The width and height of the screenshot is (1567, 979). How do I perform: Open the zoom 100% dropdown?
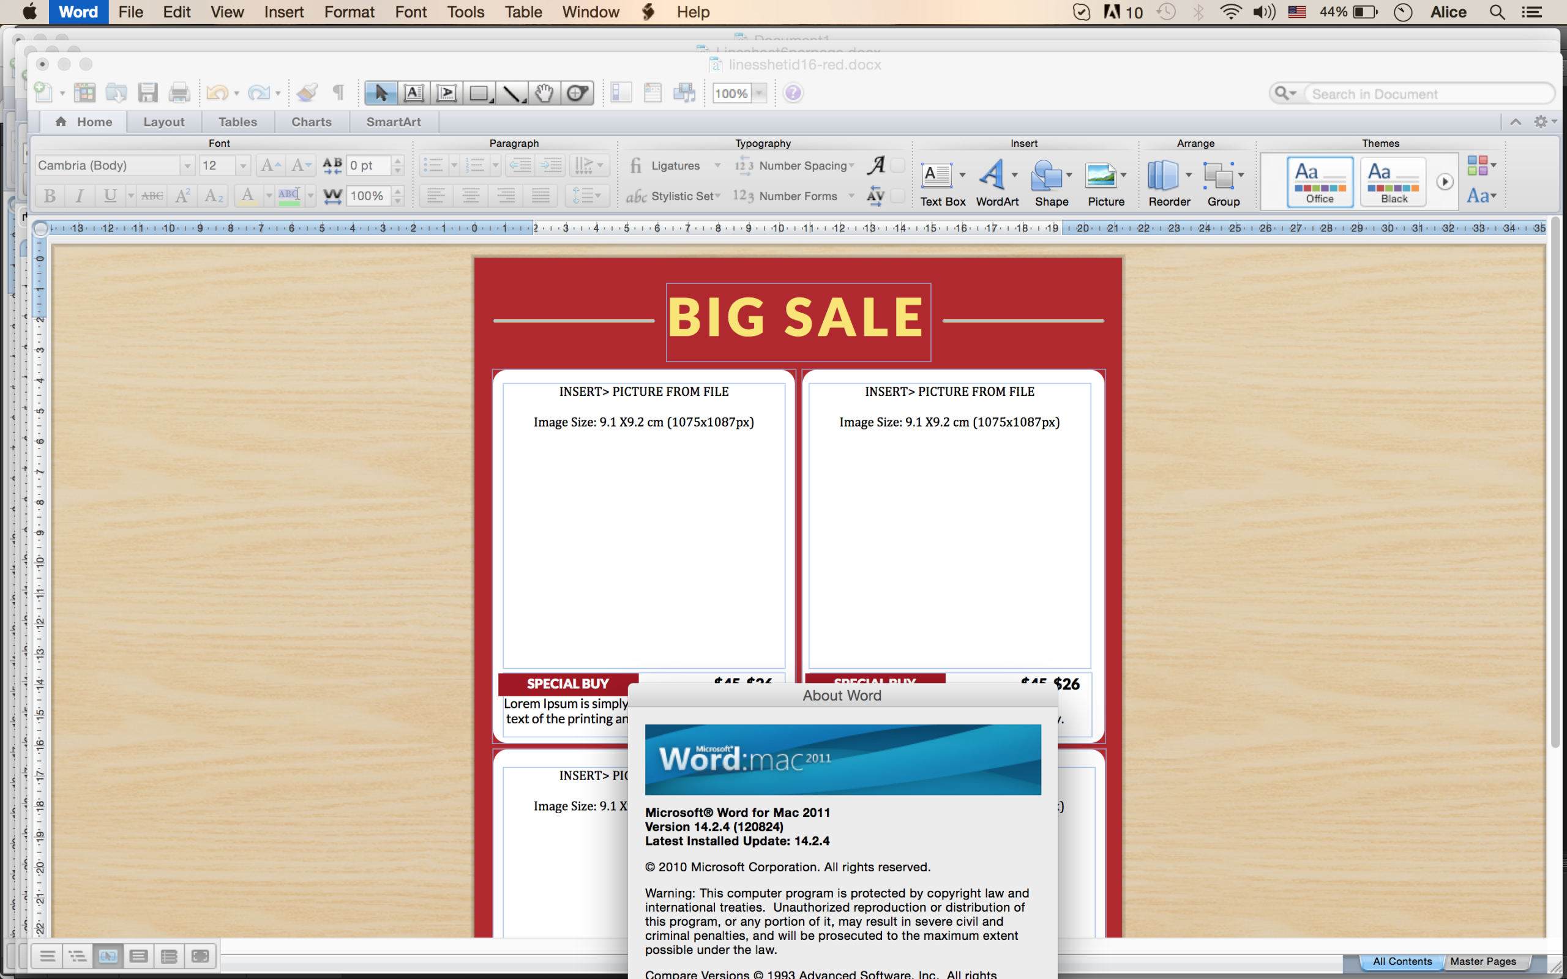click(x=759, y=93)
